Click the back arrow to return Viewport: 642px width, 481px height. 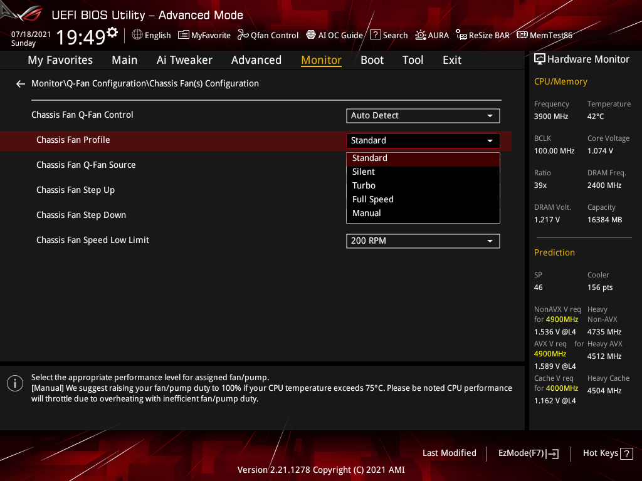(20, 83)
